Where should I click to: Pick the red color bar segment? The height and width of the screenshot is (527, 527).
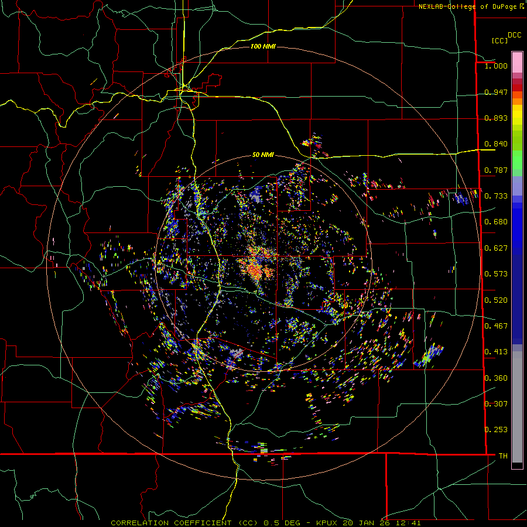click(517, 88)
